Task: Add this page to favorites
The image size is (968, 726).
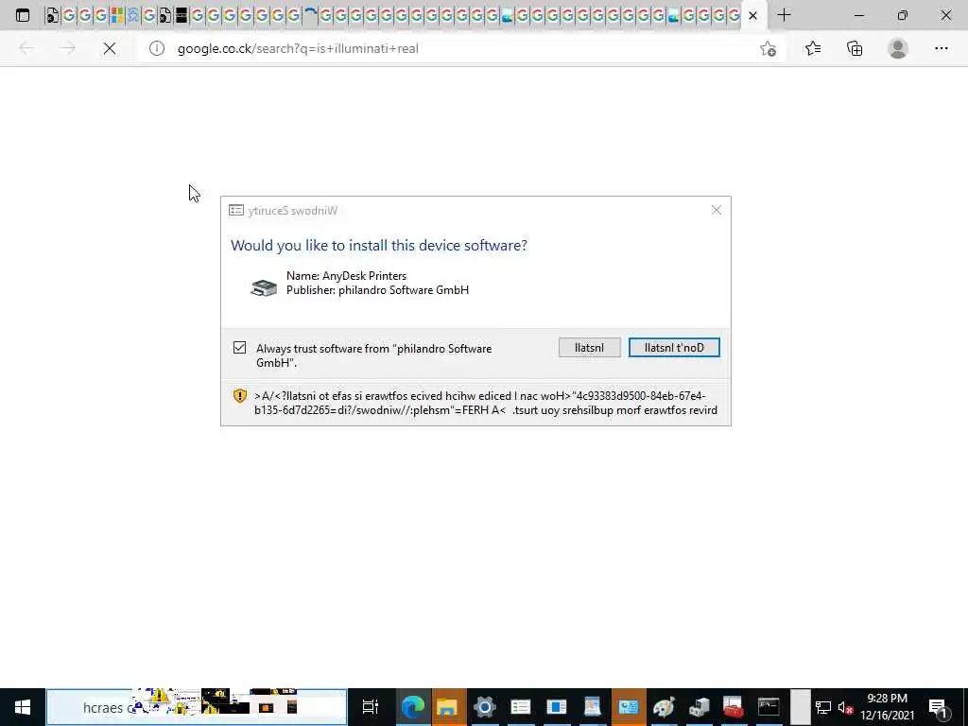Action: point(768,48)
